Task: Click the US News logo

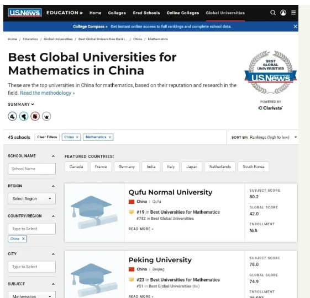Action: [25, 13]
